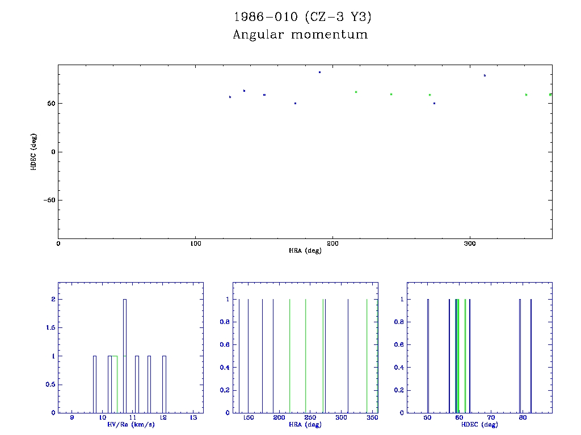Click the "13" x tick of the HV/Re histogram
Screen dimensions: 581x435
click(x=193, y=417)
